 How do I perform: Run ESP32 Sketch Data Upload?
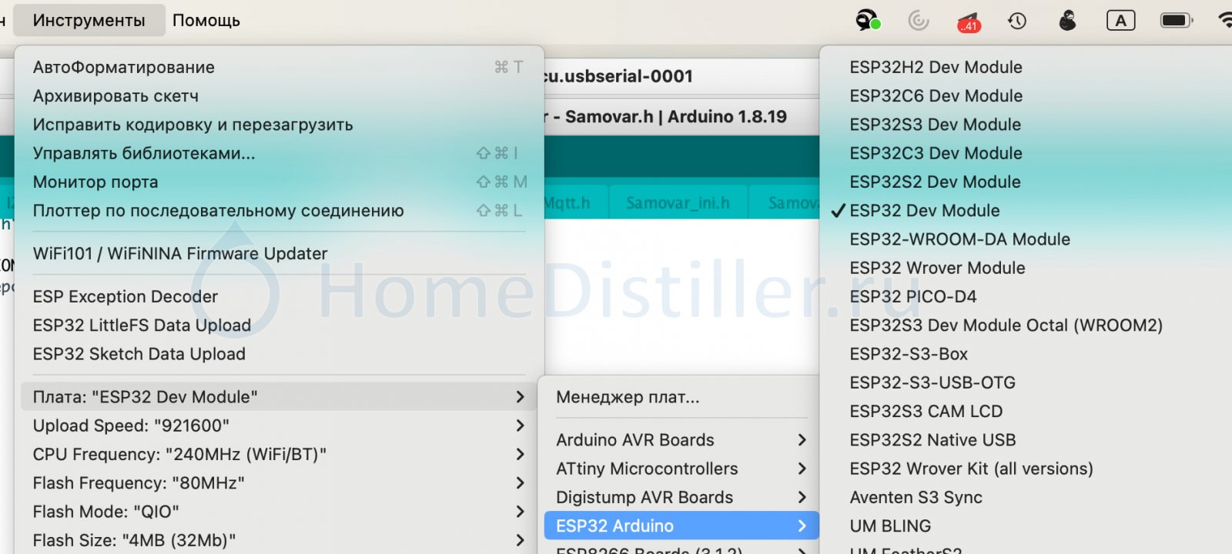coord(279,354)
